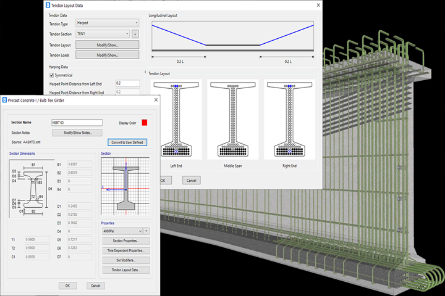
Task: Click the section preview grid image
Action: click(x=125, y=186)
